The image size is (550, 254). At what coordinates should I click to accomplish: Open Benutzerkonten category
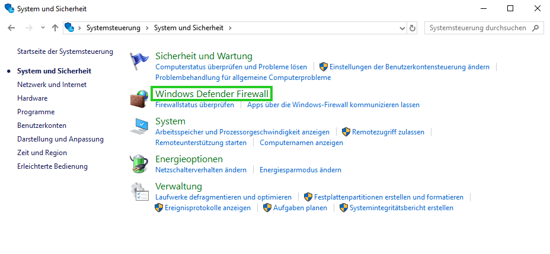41,126
